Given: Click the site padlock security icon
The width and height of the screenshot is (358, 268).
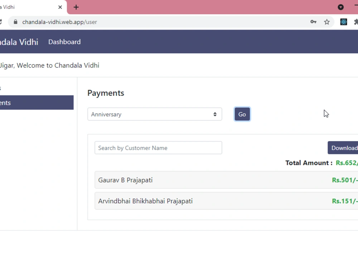Looking at the screenshot, I should tap(15, 22).
